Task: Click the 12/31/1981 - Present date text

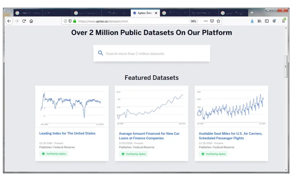Action: (51, 143)
